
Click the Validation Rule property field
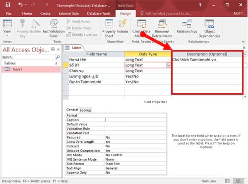135,128
